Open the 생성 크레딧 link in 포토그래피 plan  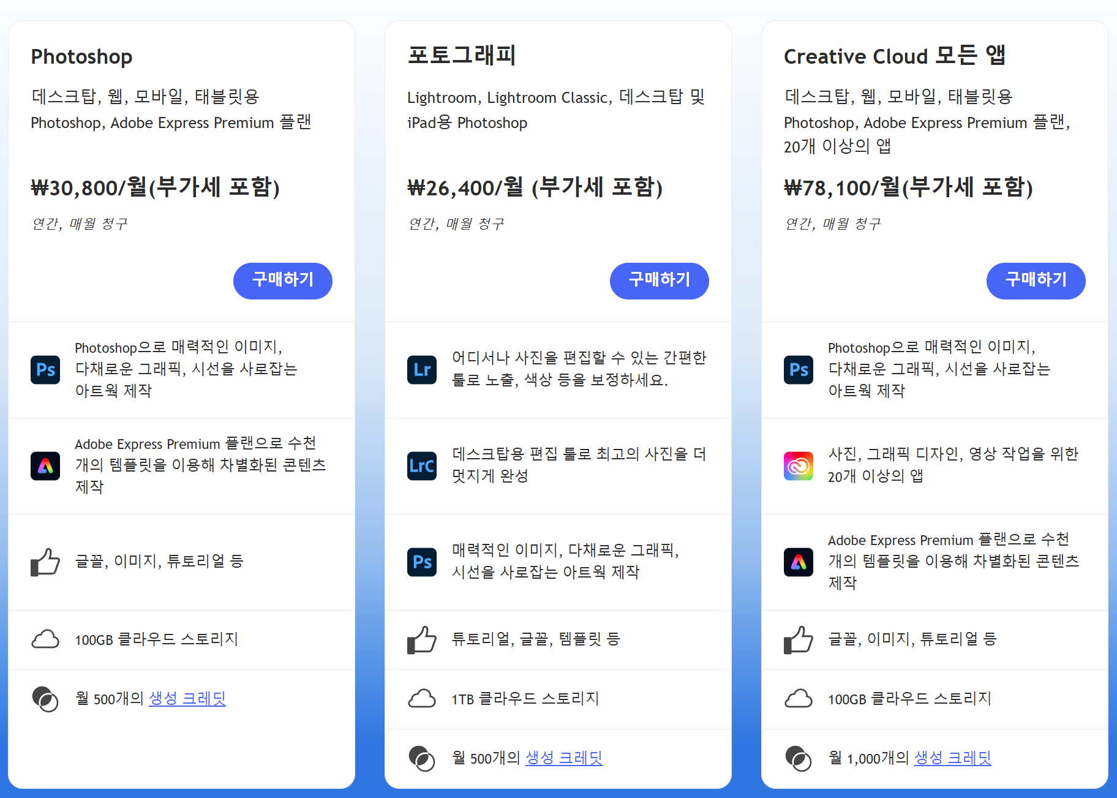(x=563, y=758)
